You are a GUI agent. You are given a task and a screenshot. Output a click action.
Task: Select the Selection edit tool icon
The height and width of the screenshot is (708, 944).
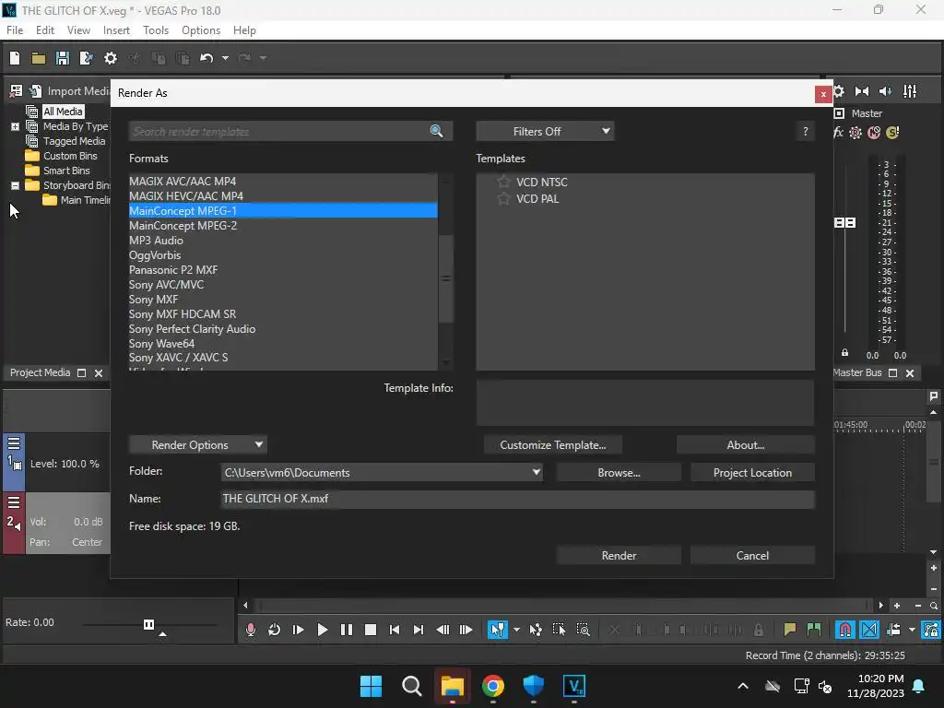point(560,630)
